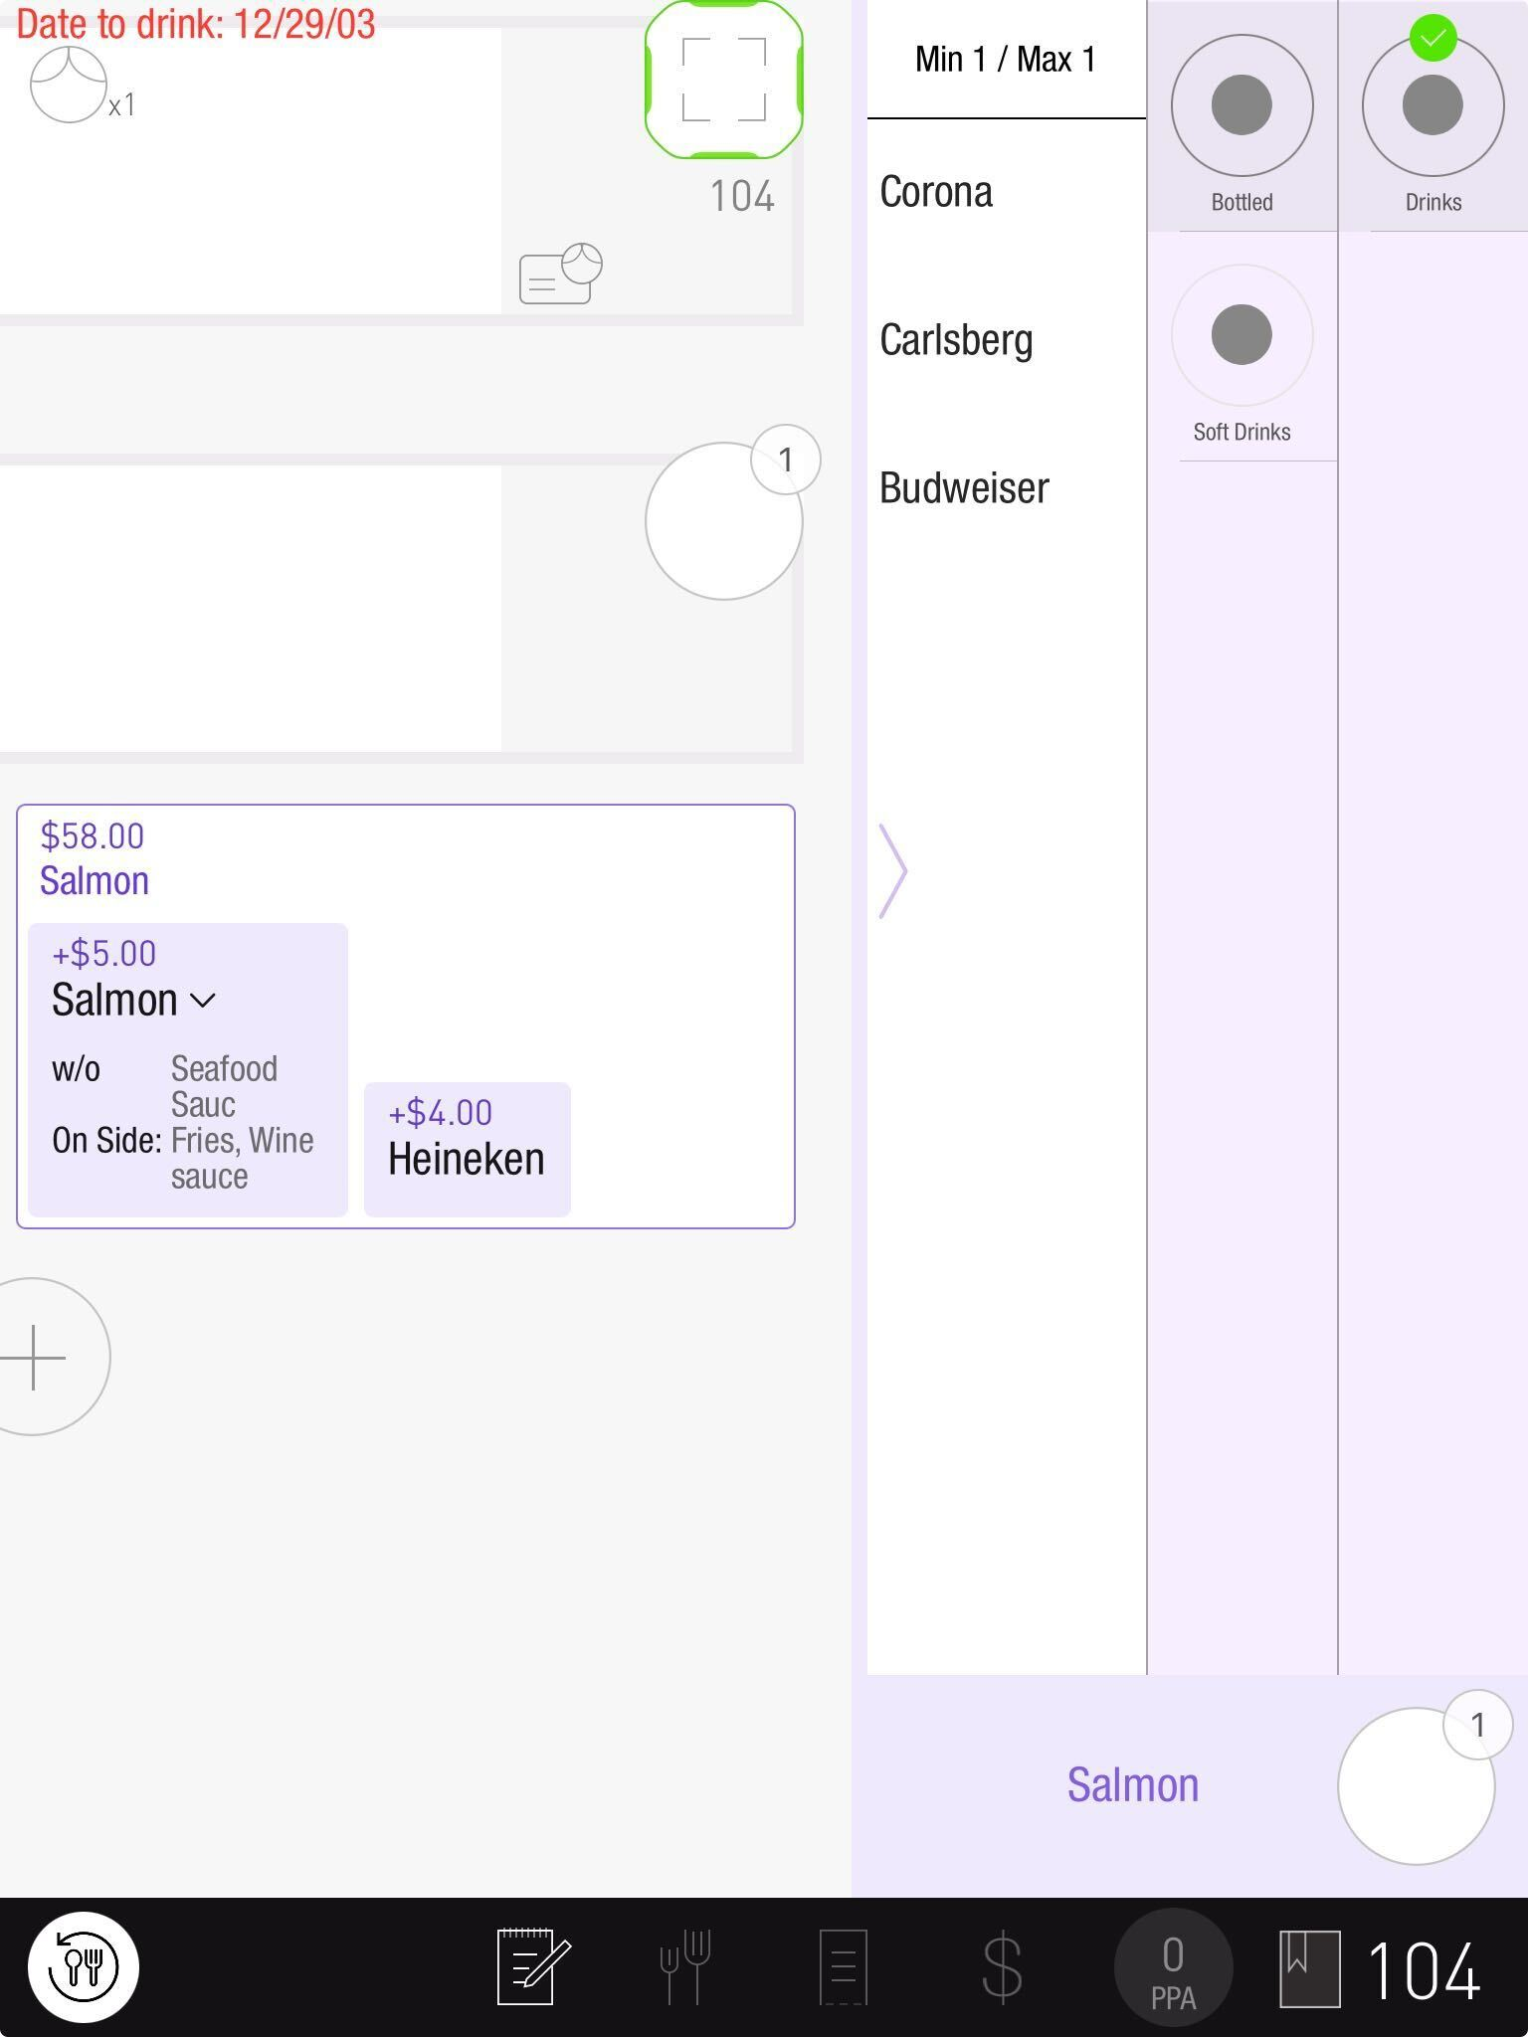The image size is (1528, 2037).
Task: Tap the bookmark table icon beside 104
Action: point(1308,1966)
